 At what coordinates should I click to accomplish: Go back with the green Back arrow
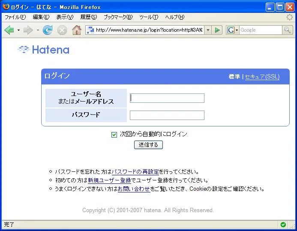(9, 30)
